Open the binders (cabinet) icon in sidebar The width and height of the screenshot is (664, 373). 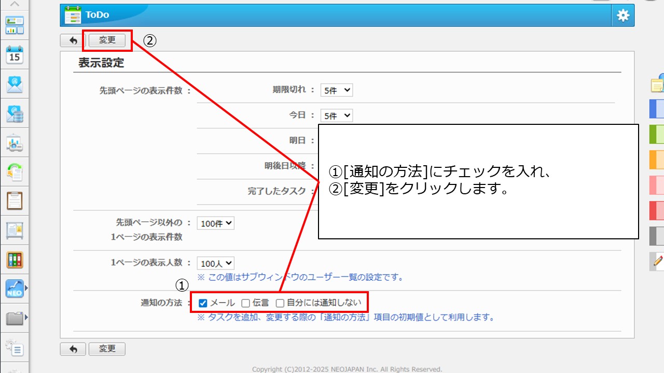tap(15, 260)
